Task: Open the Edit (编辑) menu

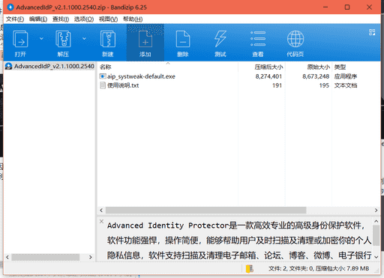Action: click(38, 19)
